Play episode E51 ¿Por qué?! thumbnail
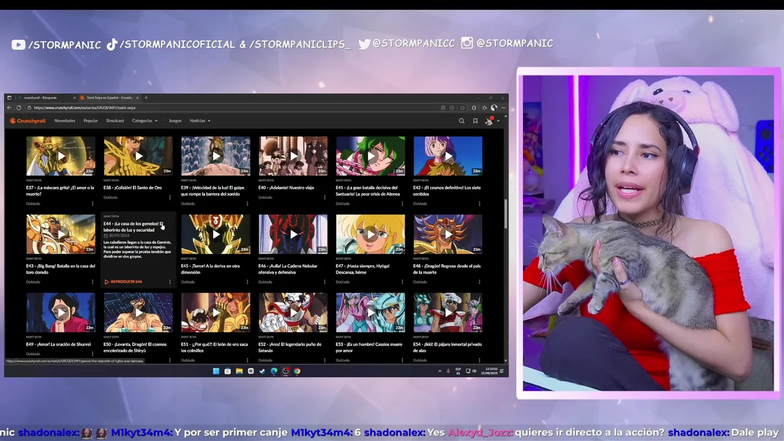Image resolution: width=784 pixels, height=441 pixels. click(x=216, y=312)
